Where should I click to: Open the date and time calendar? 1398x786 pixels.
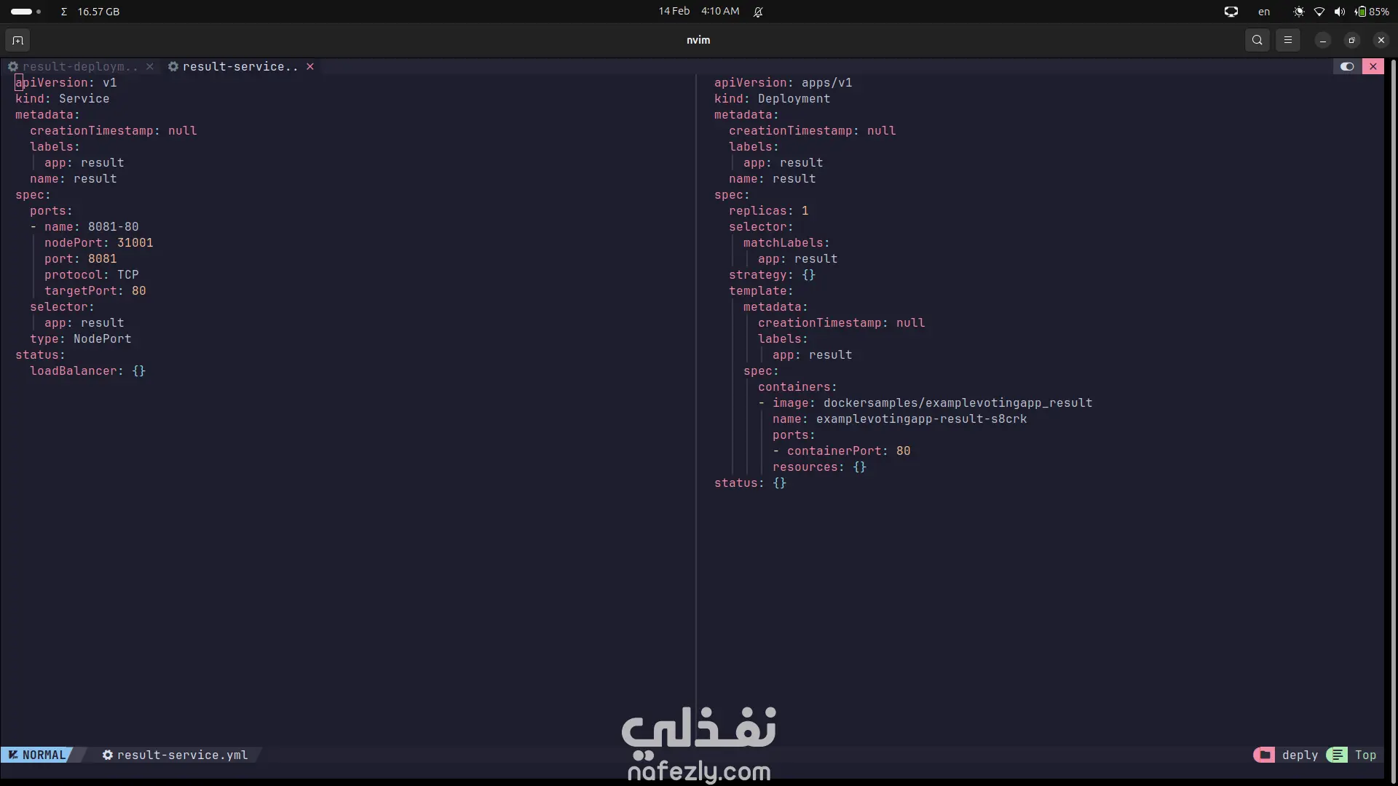698,11
